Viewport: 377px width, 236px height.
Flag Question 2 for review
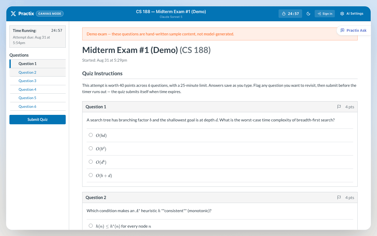339,197
